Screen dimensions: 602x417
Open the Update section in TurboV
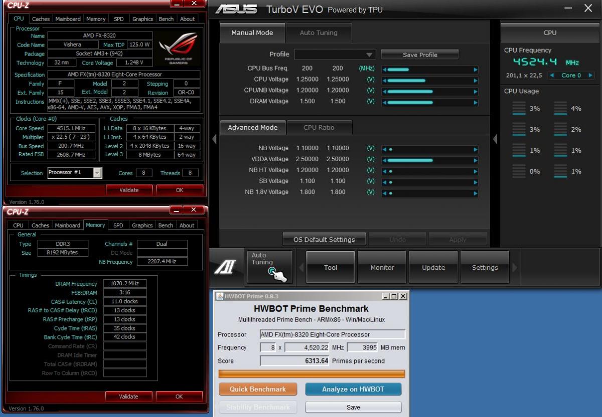click(x=433, y=268)
